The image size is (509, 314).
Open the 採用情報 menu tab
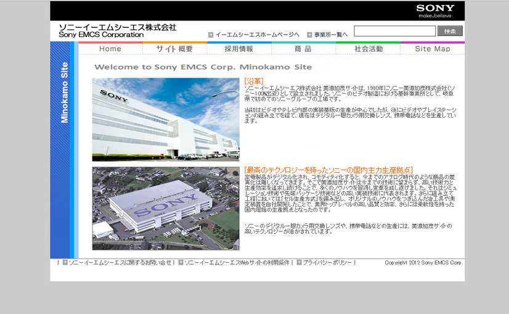239,49
